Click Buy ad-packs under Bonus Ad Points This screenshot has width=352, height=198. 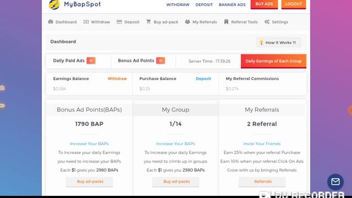(x=89, y=182)
